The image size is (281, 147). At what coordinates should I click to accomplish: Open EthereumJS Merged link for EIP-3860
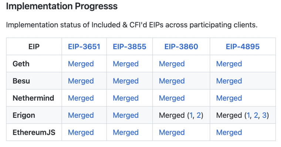tap(172, 133)
